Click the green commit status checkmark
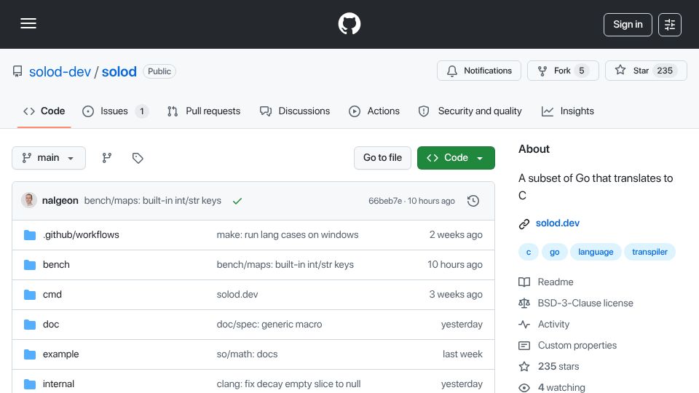The width and height of the screenshot is (699, 393). [237, 201]
